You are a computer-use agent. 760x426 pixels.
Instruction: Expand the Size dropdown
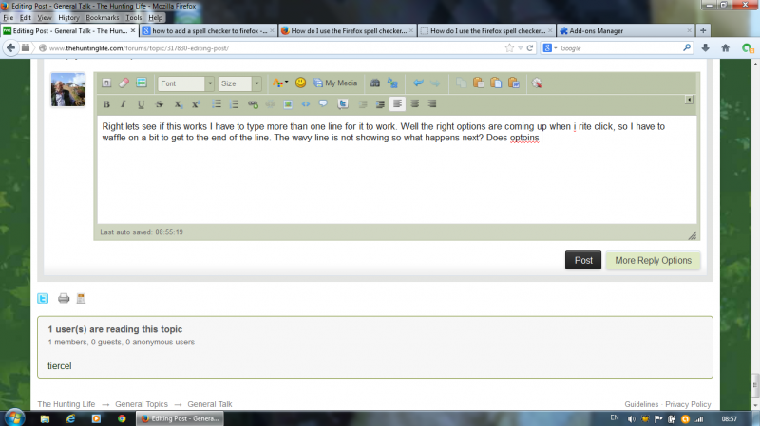click(x=239, y=83)
